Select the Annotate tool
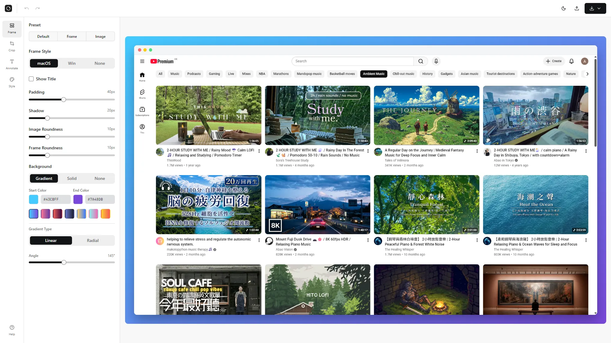Screen dimensions: 611x343 [x=12, y=64]
